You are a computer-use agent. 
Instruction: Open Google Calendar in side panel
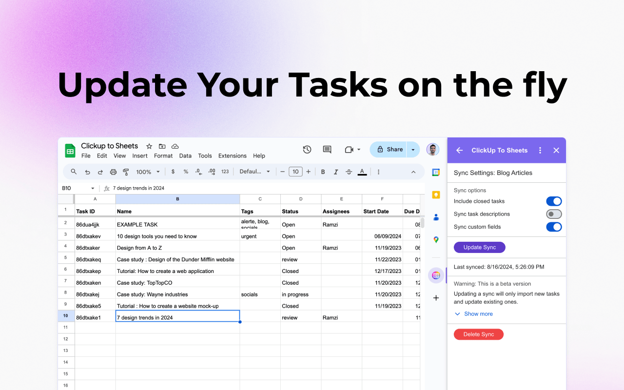tap(436, 172)
